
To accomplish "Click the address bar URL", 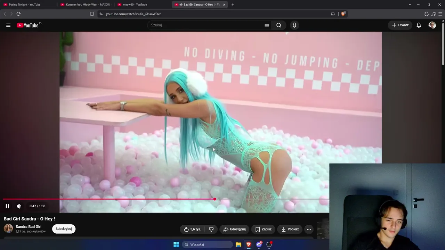I will pos(133,14).
